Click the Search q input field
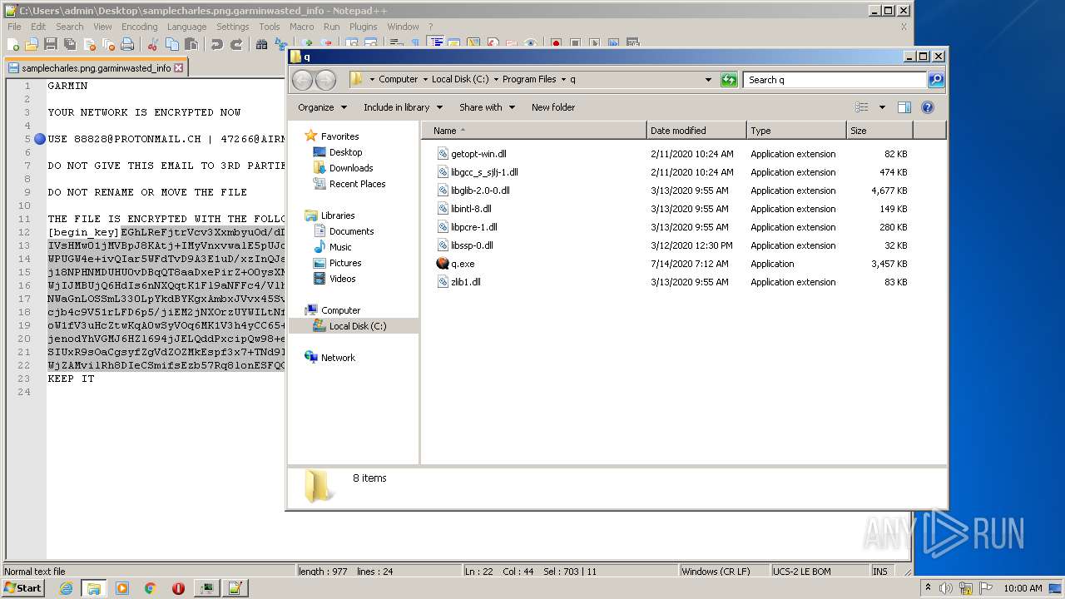1065x599 pixels. point(835,80)
